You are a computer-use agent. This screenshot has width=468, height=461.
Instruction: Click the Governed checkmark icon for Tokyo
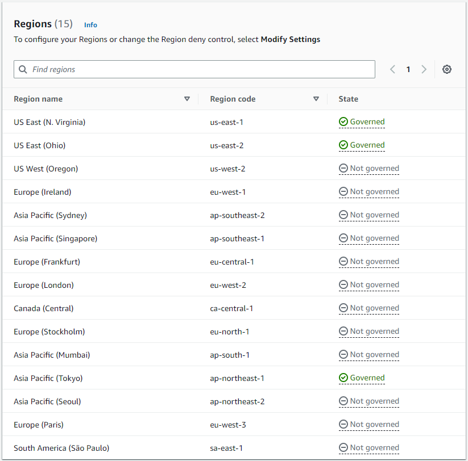pyautogui.click(x=343, y=378)
